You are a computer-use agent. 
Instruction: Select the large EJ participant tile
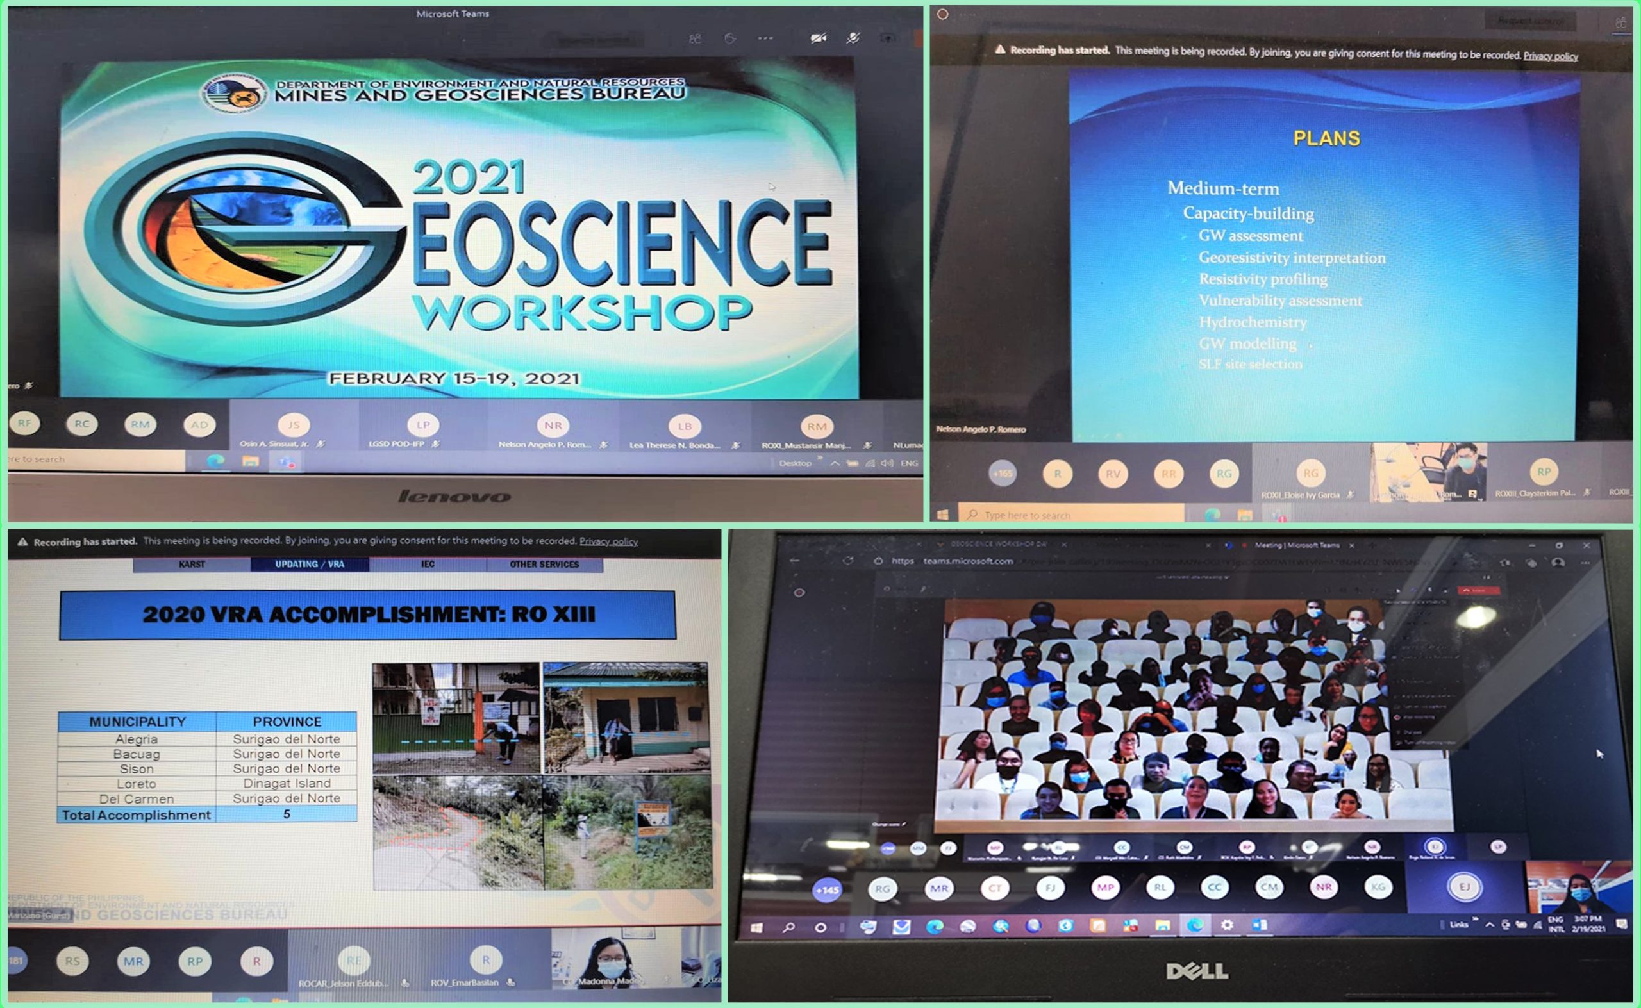1465,887
